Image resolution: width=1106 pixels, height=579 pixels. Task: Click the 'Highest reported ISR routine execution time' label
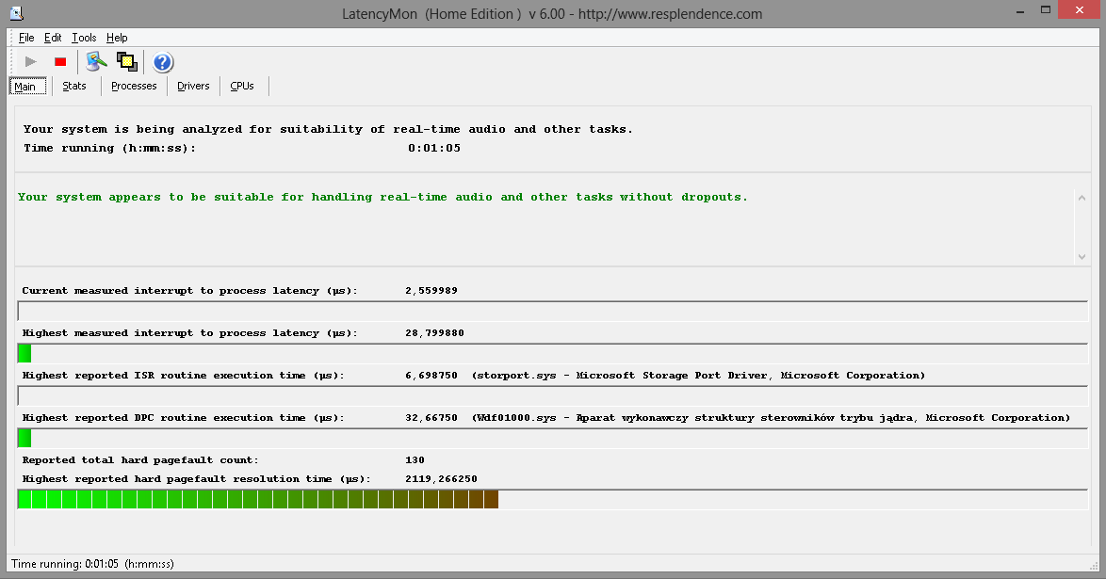coord(184,376)
